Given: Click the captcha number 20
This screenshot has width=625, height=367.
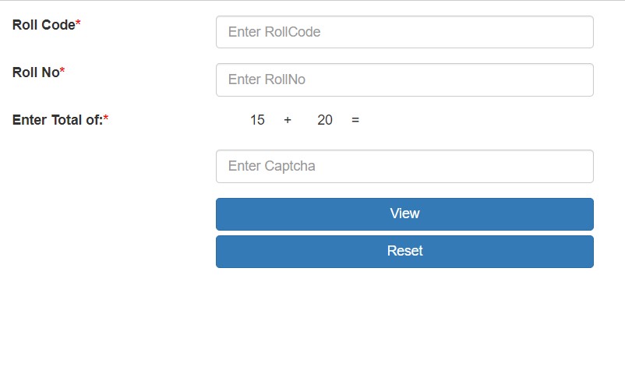Looking at the screenshot, I should [x=325, y=120].
